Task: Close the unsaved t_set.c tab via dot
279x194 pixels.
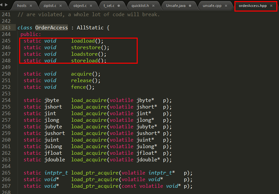Action: [119, 6]
